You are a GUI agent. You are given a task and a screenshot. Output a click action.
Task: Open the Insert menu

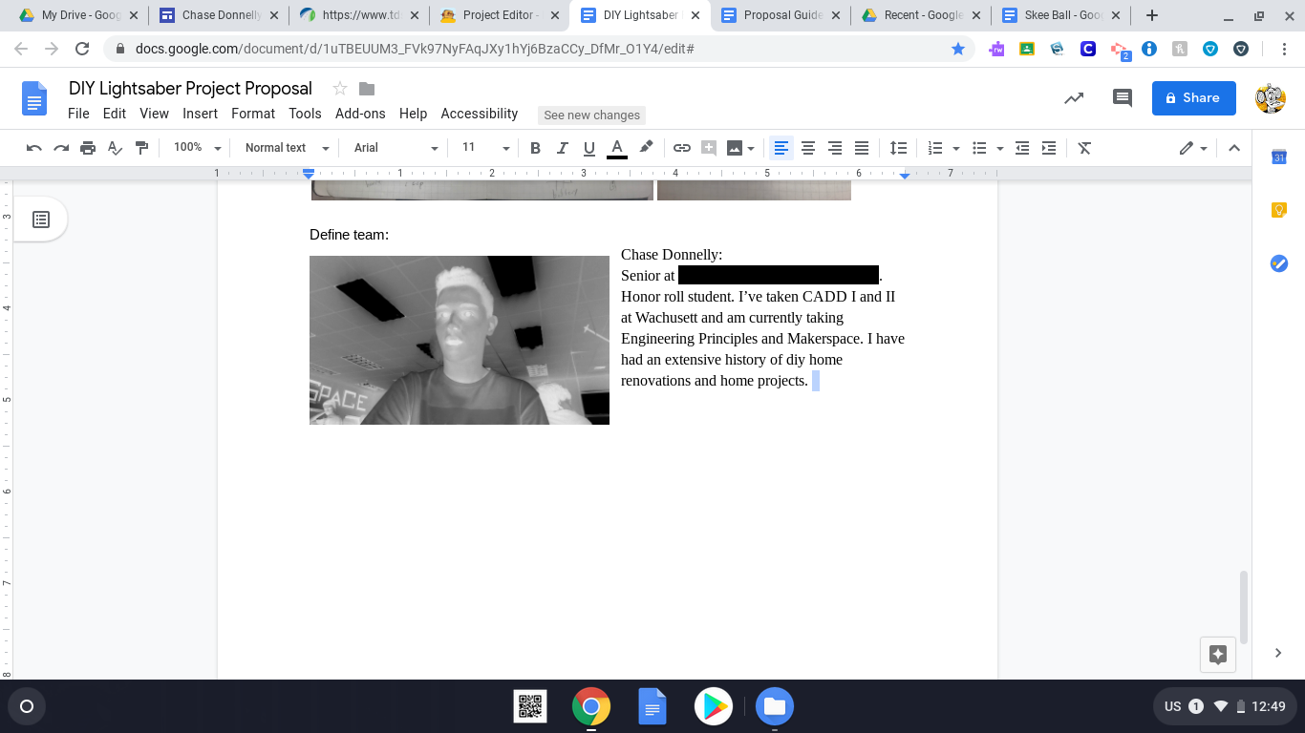pos(201,114)
